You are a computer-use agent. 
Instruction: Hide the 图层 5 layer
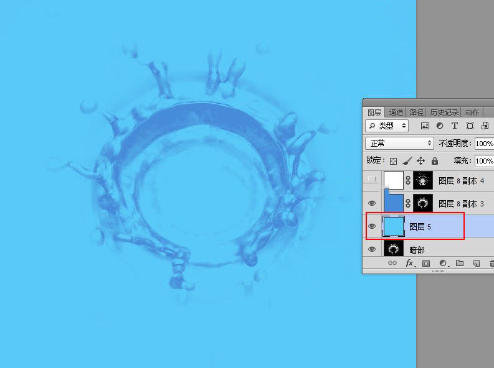click(372, 226)
